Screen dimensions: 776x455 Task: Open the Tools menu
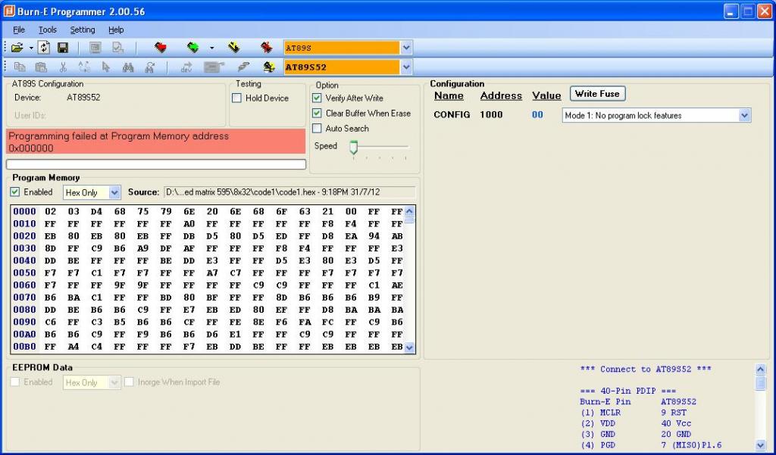tap(48, 30)
